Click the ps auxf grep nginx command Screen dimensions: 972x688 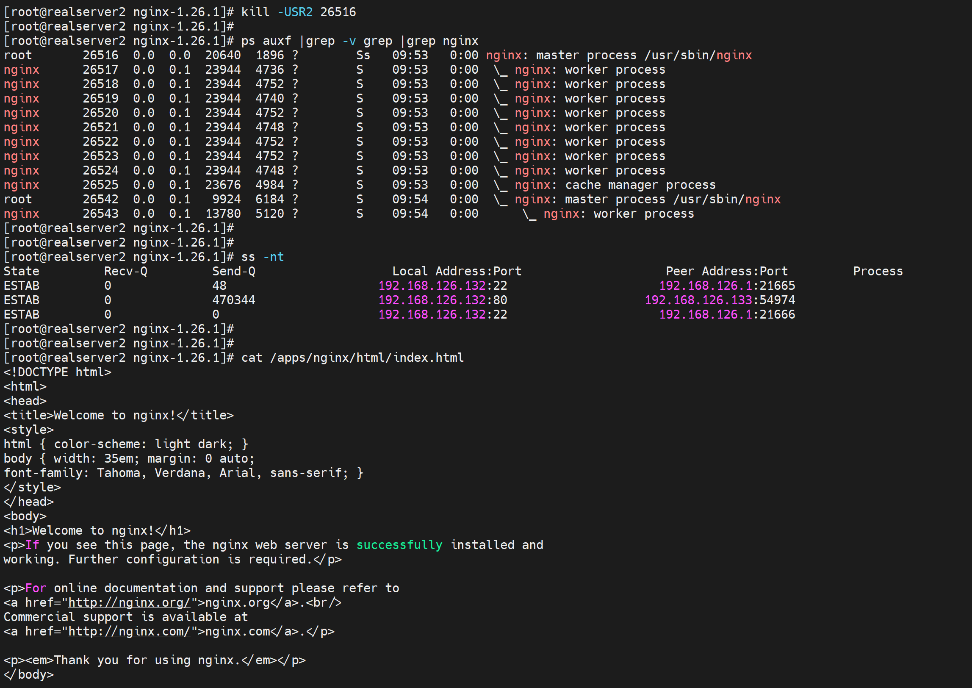pos(359,41)
